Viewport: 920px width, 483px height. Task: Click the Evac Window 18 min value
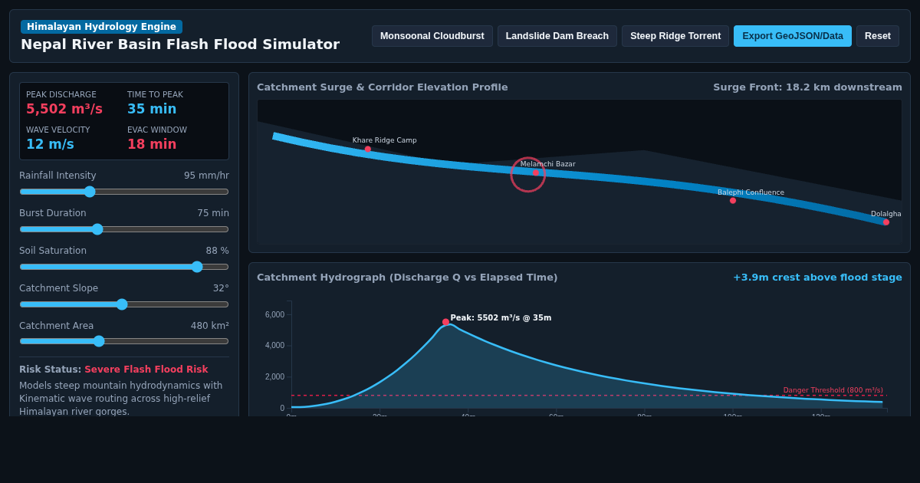pyautogui.click(x=152, y=144)
